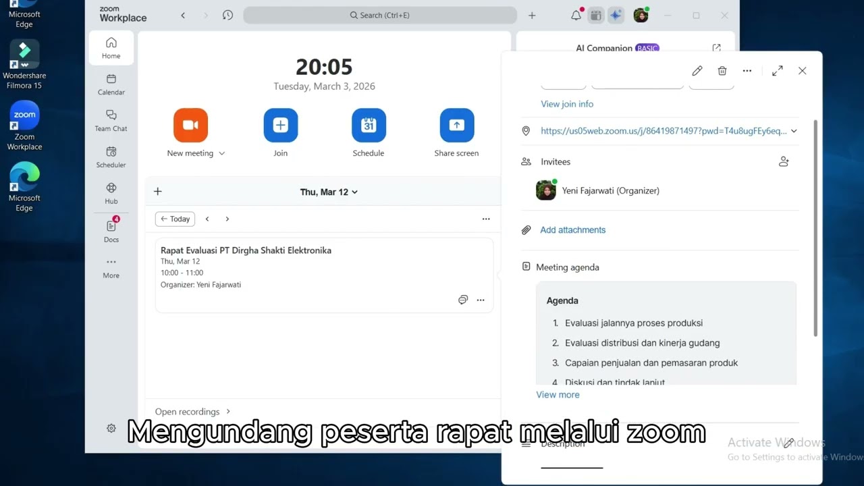Toggle the calendar panel icon in title bar

coord(595,15)
